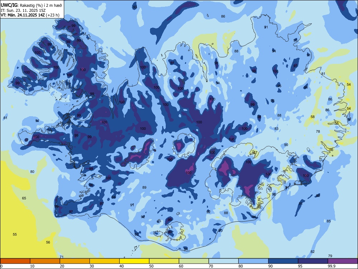Click the legend tick label '10'

32,266
